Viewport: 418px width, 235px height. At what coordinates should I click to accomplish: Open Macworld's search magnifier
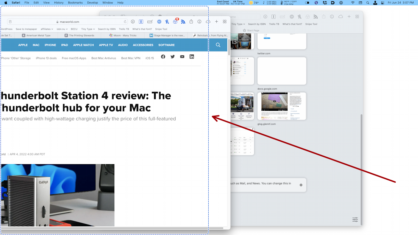pos(218,45)
